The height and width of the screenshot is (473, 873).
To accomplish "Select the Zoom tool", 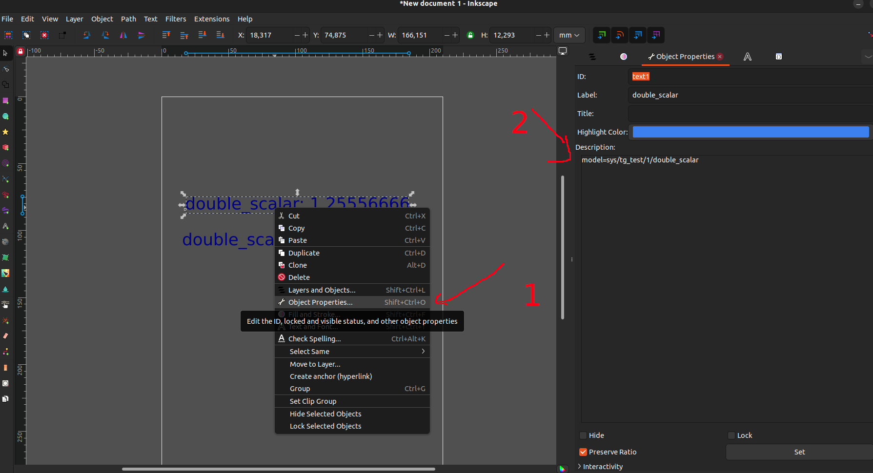I will 5,383.
